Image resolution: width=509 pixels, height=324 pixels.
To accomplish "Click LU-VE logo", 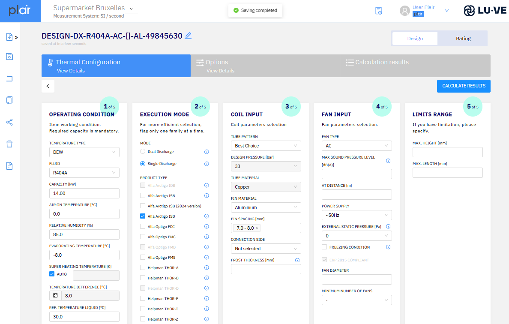I will 485,11.
